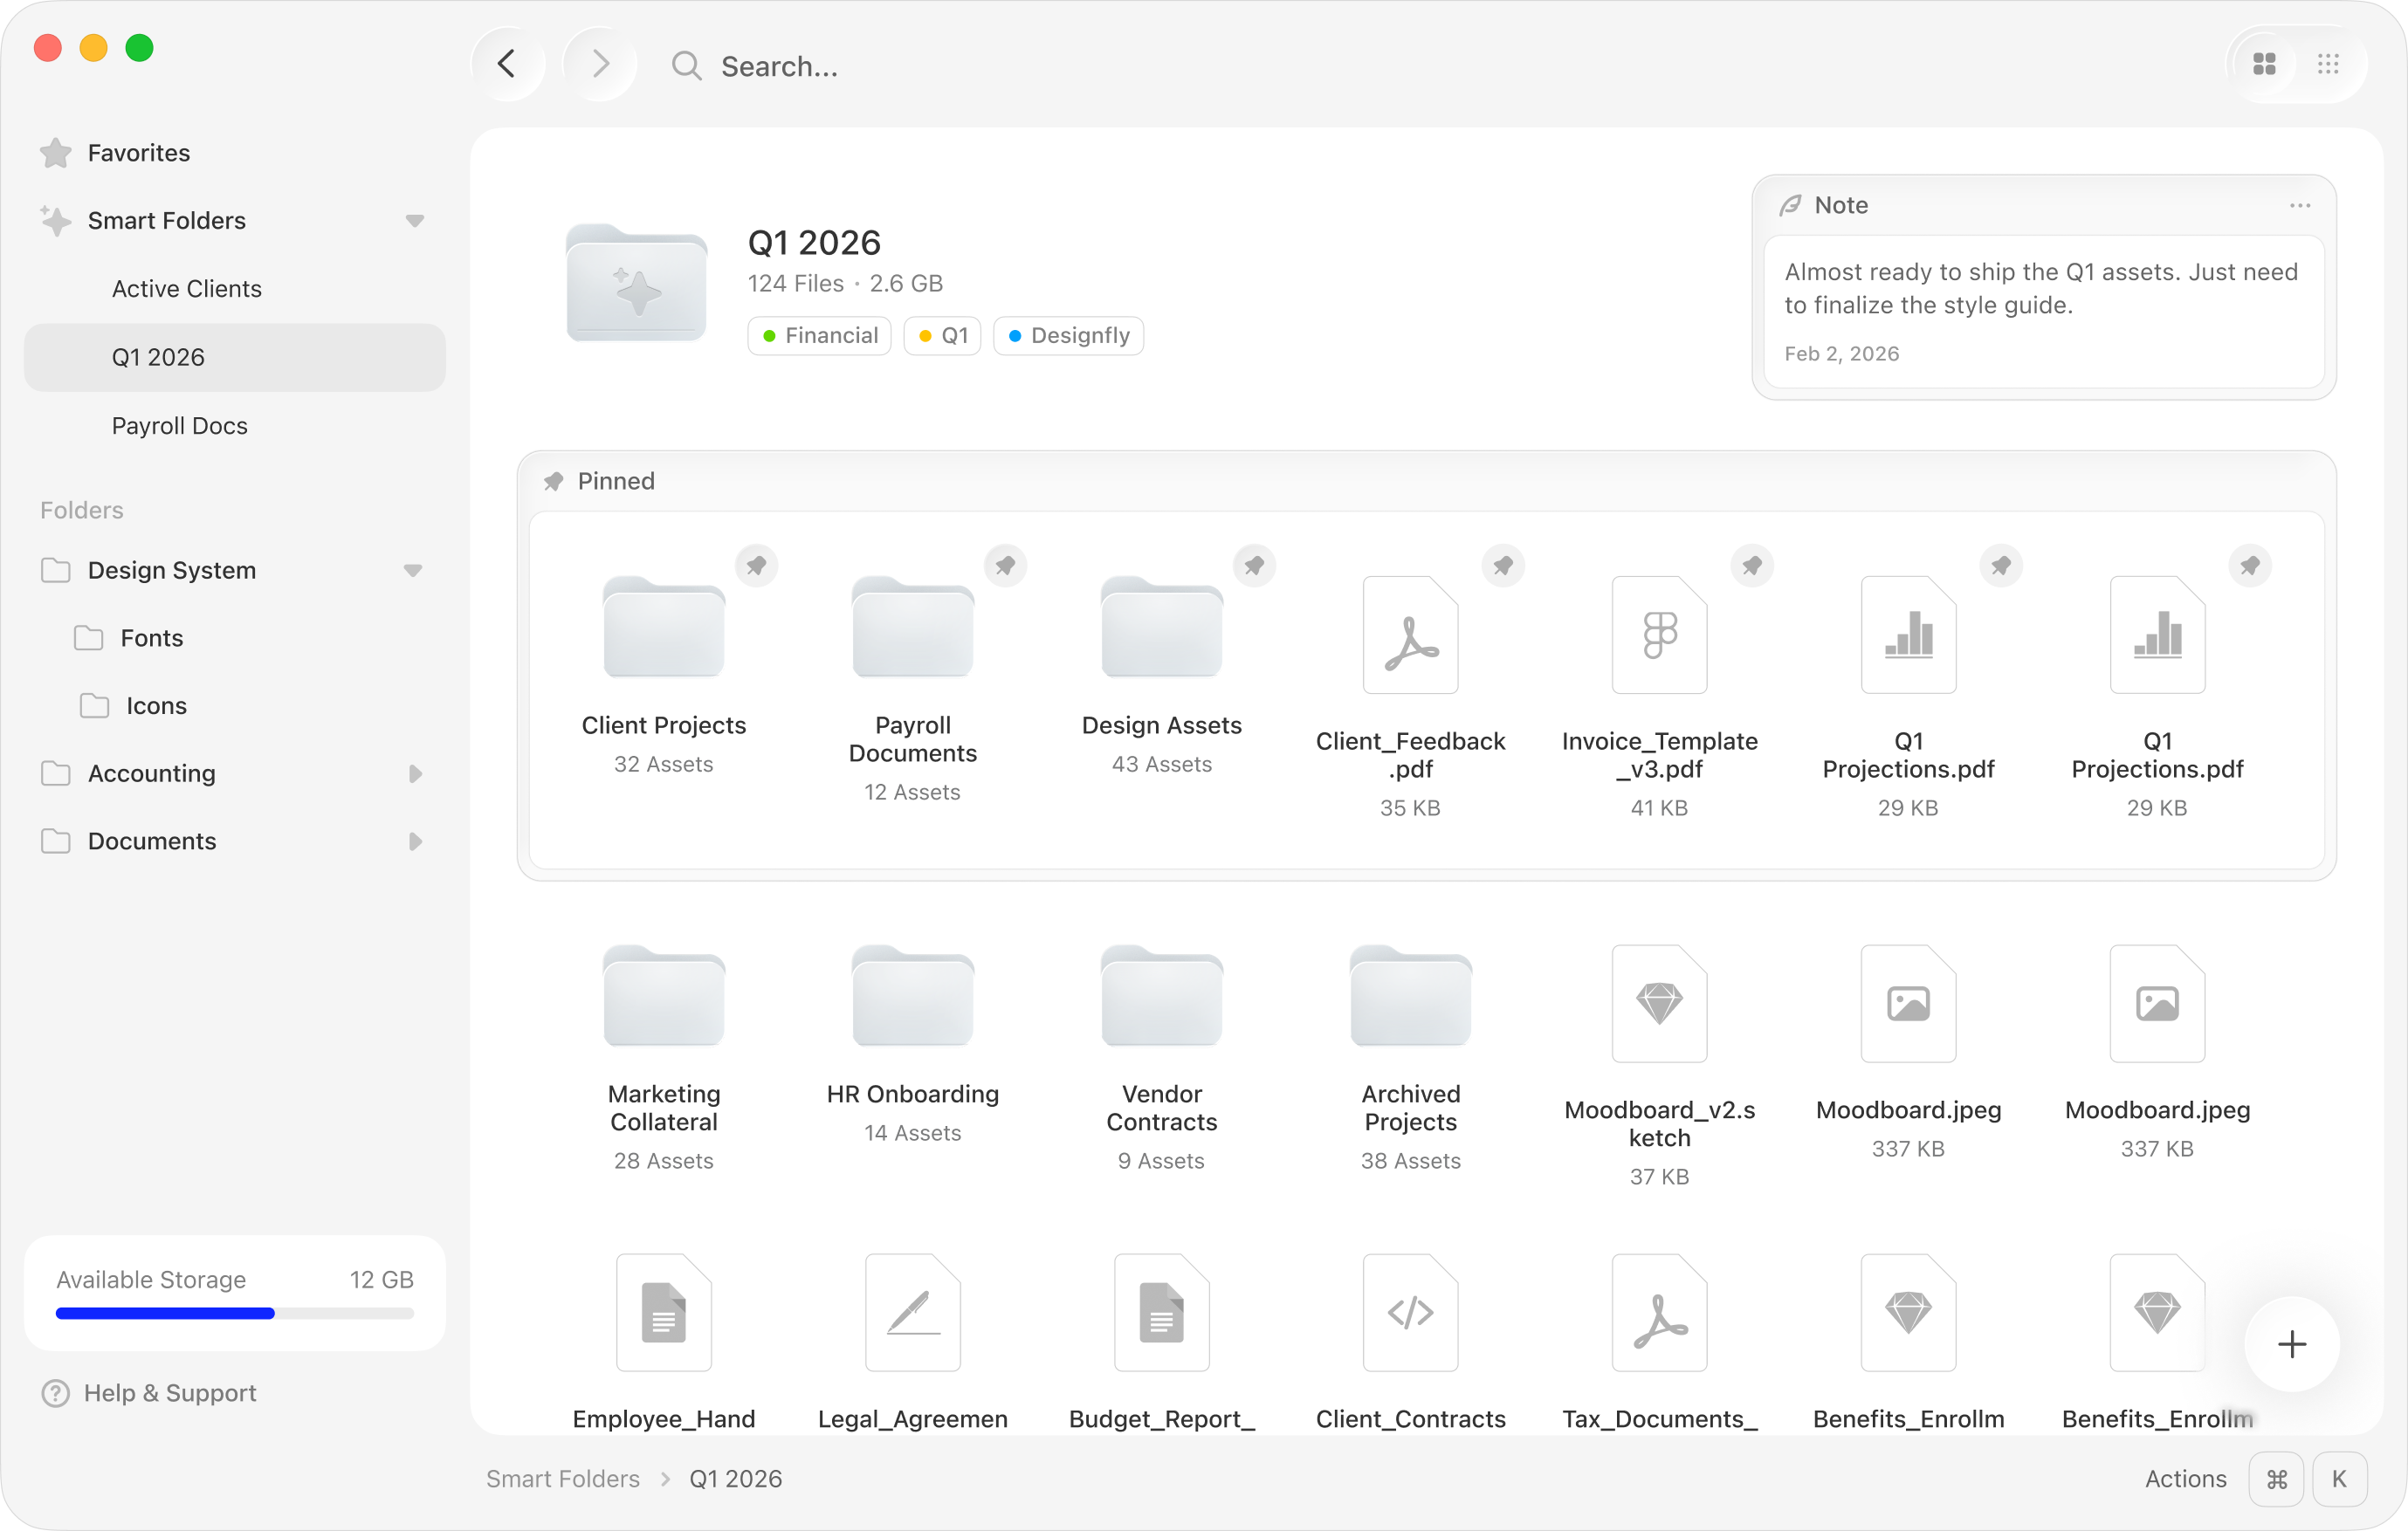This screenshot has width=2408, height=1531.
Task: Expand the Accounting folder
Action: (x=415, y=773)
